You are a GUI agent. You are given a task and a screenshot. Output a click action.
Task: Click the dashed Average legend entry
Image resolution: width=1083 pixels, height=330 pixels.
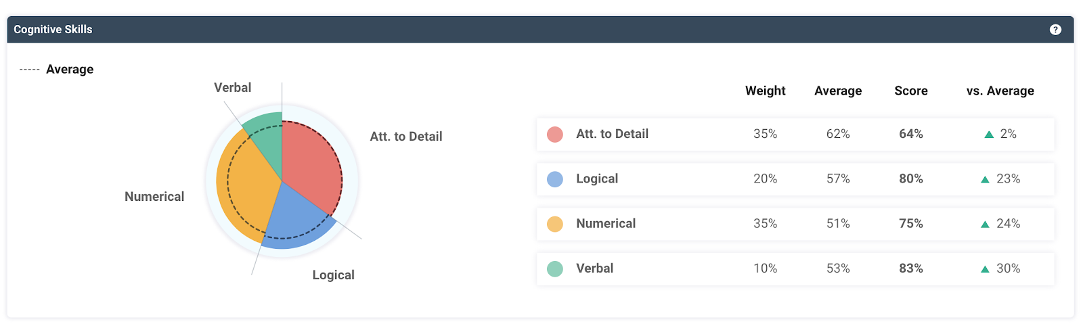(57, 70)
